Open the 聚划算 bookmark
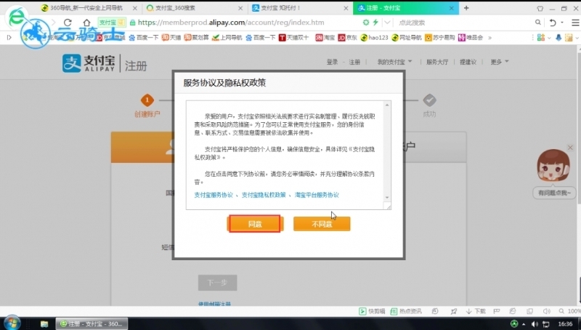581x330 pixels. [x=196, y=38]
